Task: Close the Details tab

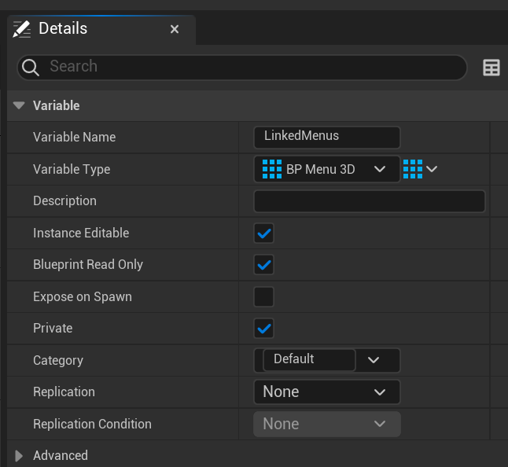Action: pyautogui.click(x=175, y=29)
